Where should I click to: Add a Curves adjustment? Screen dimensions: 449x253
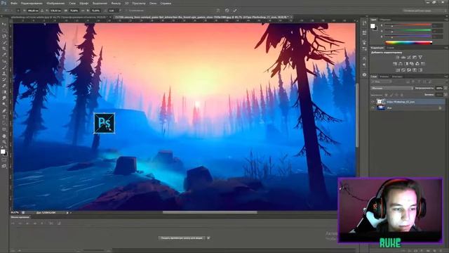pos(409,58)
